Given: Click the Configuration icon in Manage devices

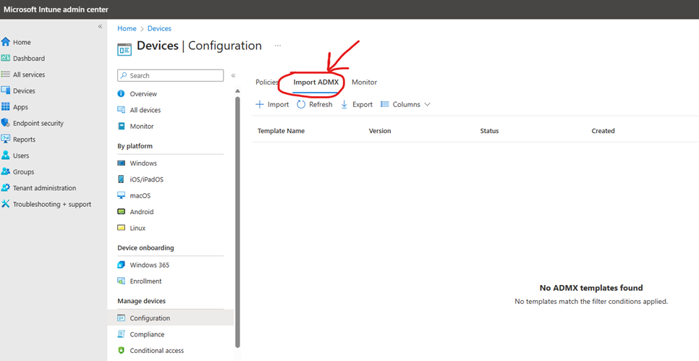Looking at the screenshot, I should [121, 318].
